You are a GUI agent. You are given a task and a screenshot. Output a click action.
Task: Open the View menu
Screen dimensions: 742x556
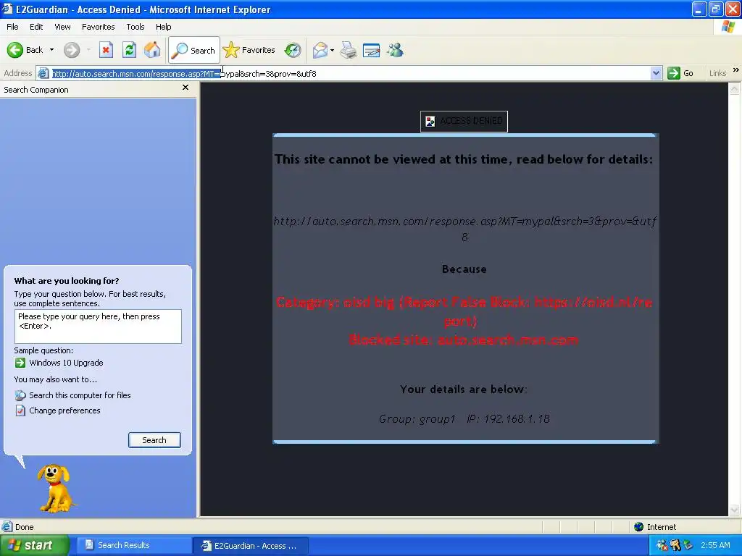(62, 27)
